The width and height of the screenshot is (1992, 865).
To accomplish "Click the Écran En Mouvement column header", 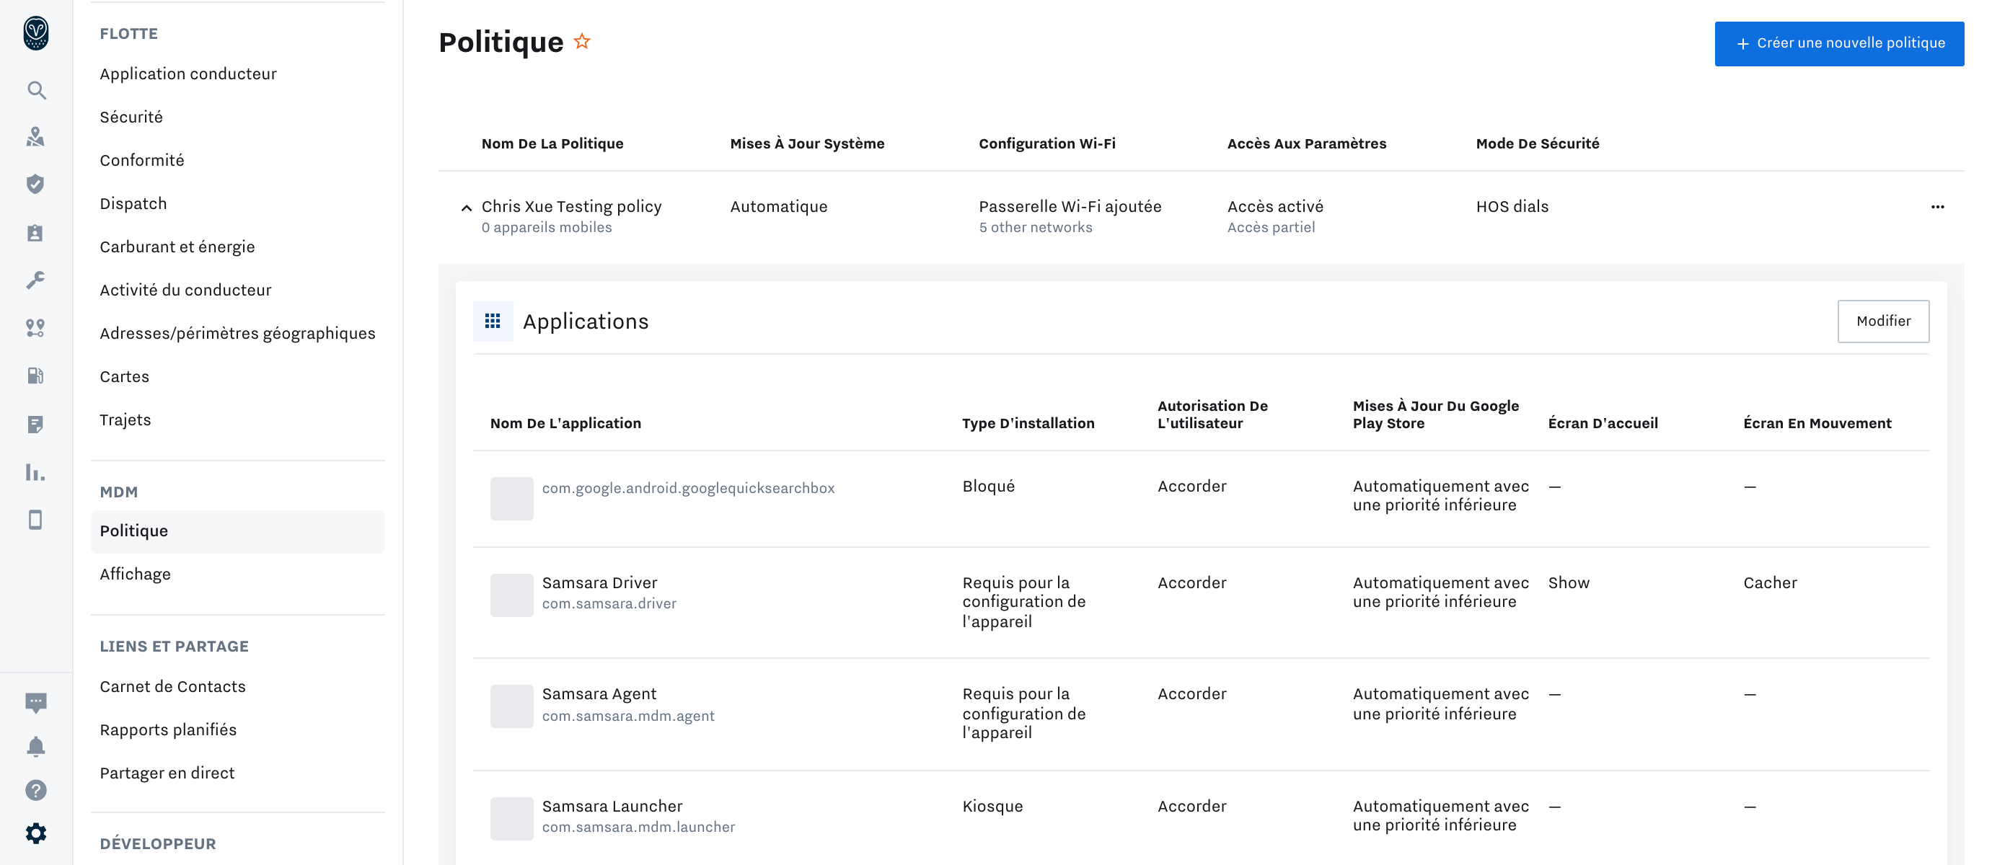I will [1817, 424].
